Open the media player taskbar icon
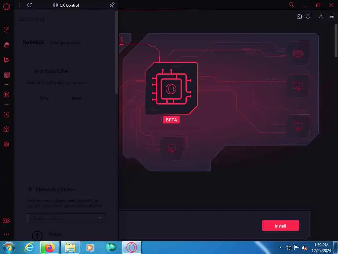 point(90,247)
